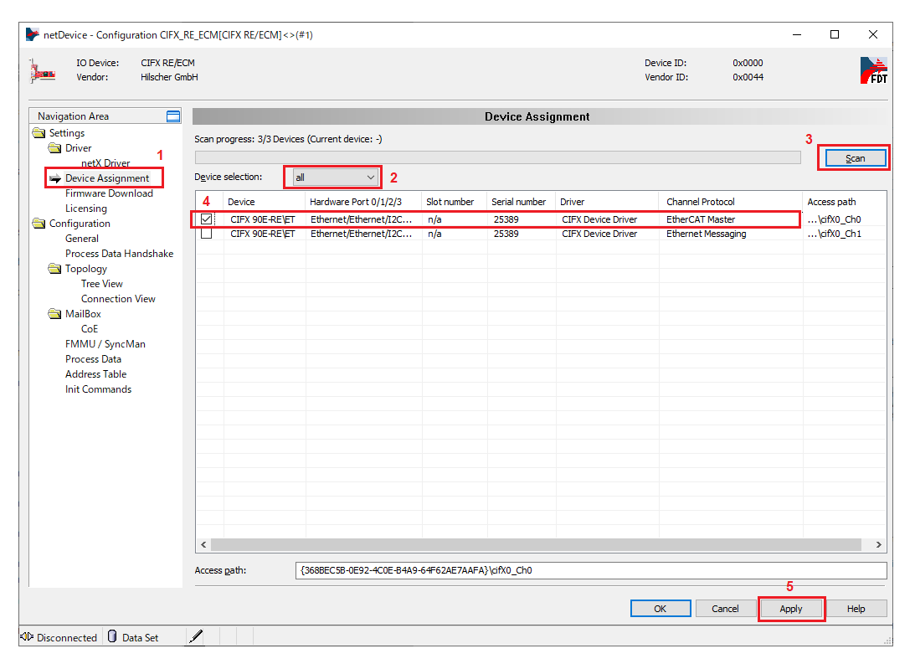Click the FDT logo icon
The image size is (915, 664).
873,70
